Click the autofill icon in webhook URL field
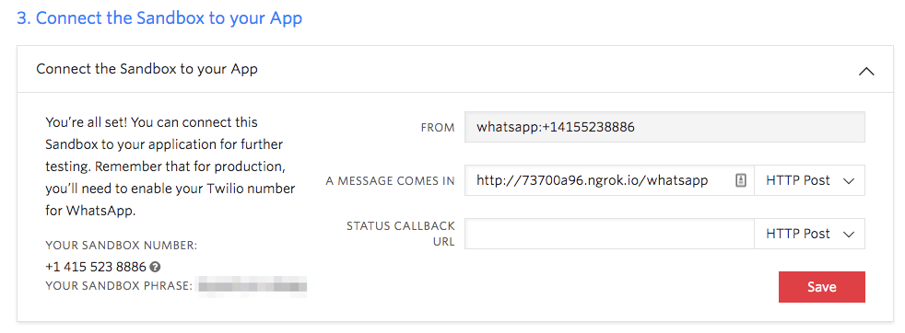The height and width of the screenshot is (333, 905). [x=741, y=180]
